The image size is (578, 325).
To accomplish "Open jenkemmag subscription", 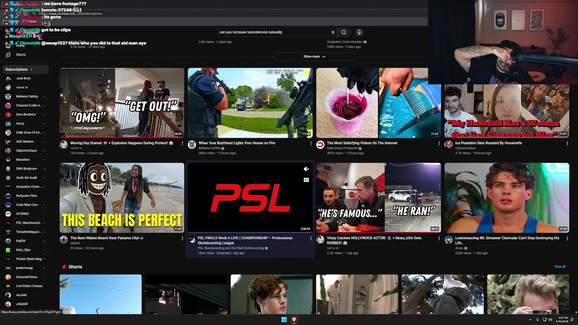I will [24, 268].
